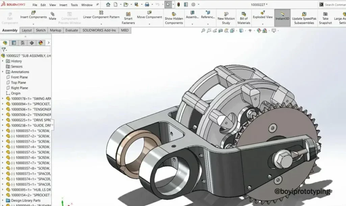Pin the menu bar with the pushpin

click(x=97, y=5)
